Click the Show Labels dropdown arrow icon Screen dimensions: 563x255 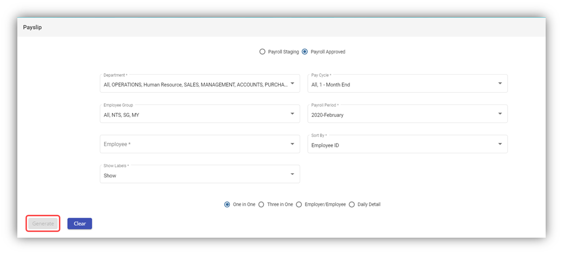pyautogui.click(x=292, y=174)
